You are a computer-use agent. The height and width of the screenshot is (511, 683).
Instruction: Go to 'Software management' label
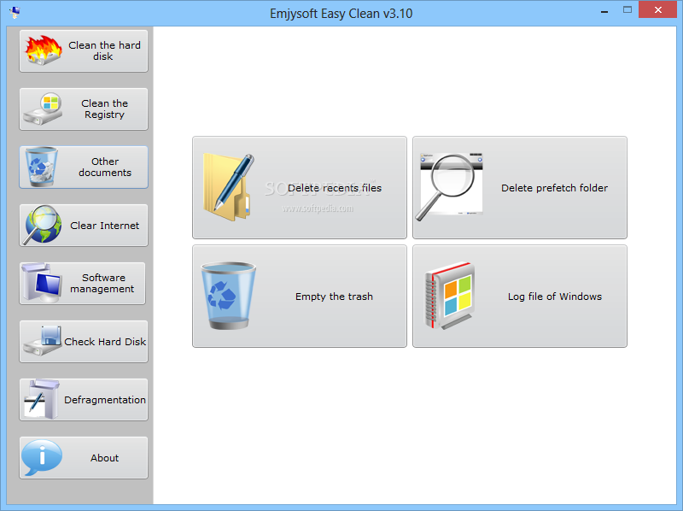(x=102, y=284)
